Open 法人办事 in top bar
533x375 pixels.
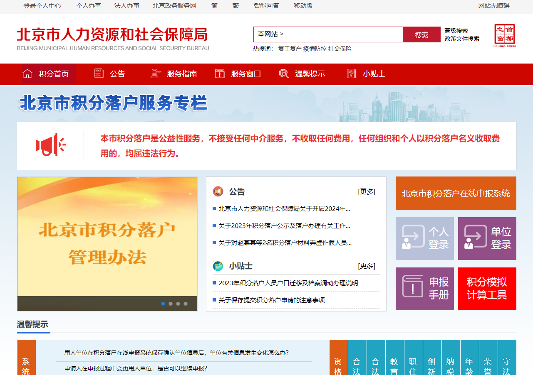point(127,6)
